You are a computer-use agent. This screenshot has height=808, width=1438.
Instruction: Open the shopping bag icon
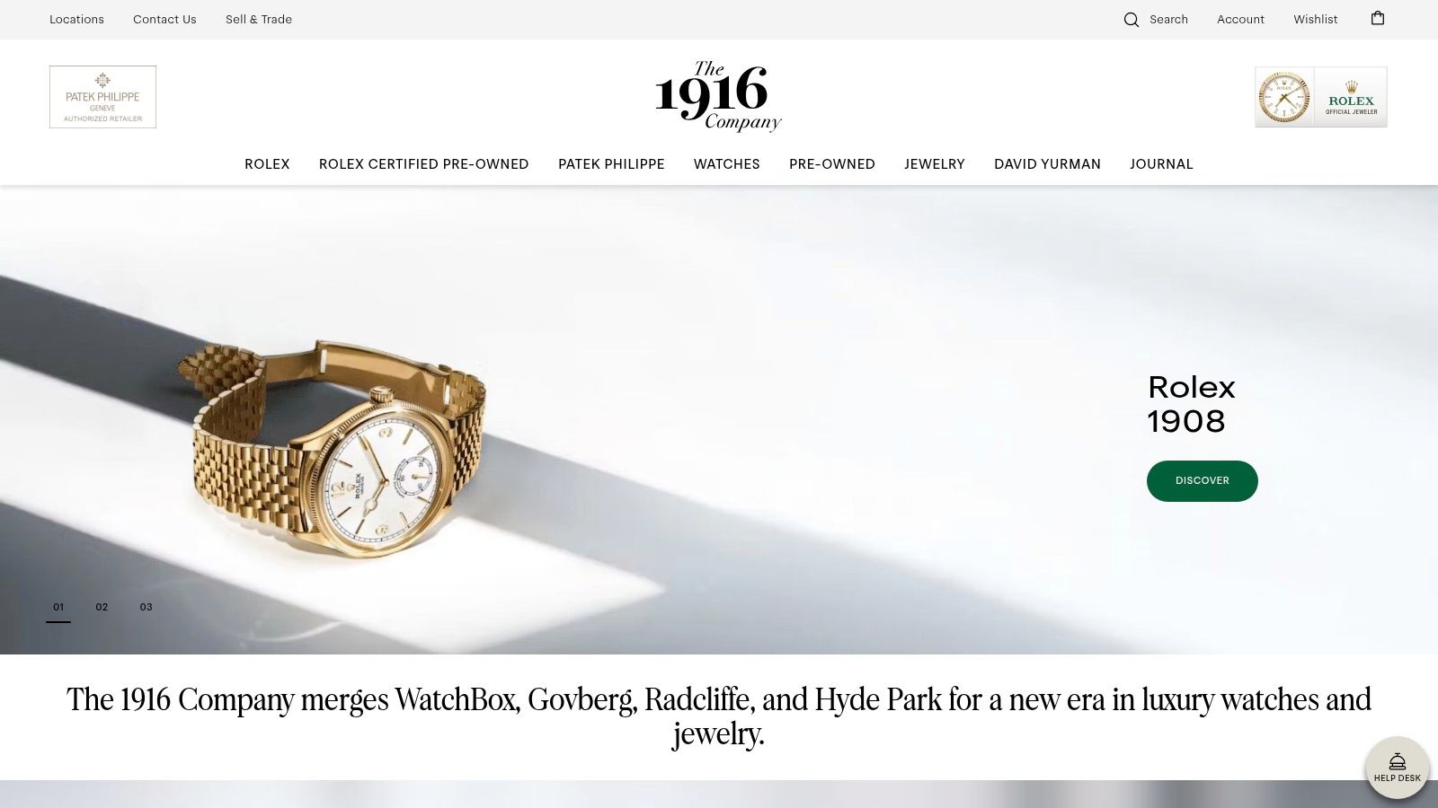point(1378,18)
